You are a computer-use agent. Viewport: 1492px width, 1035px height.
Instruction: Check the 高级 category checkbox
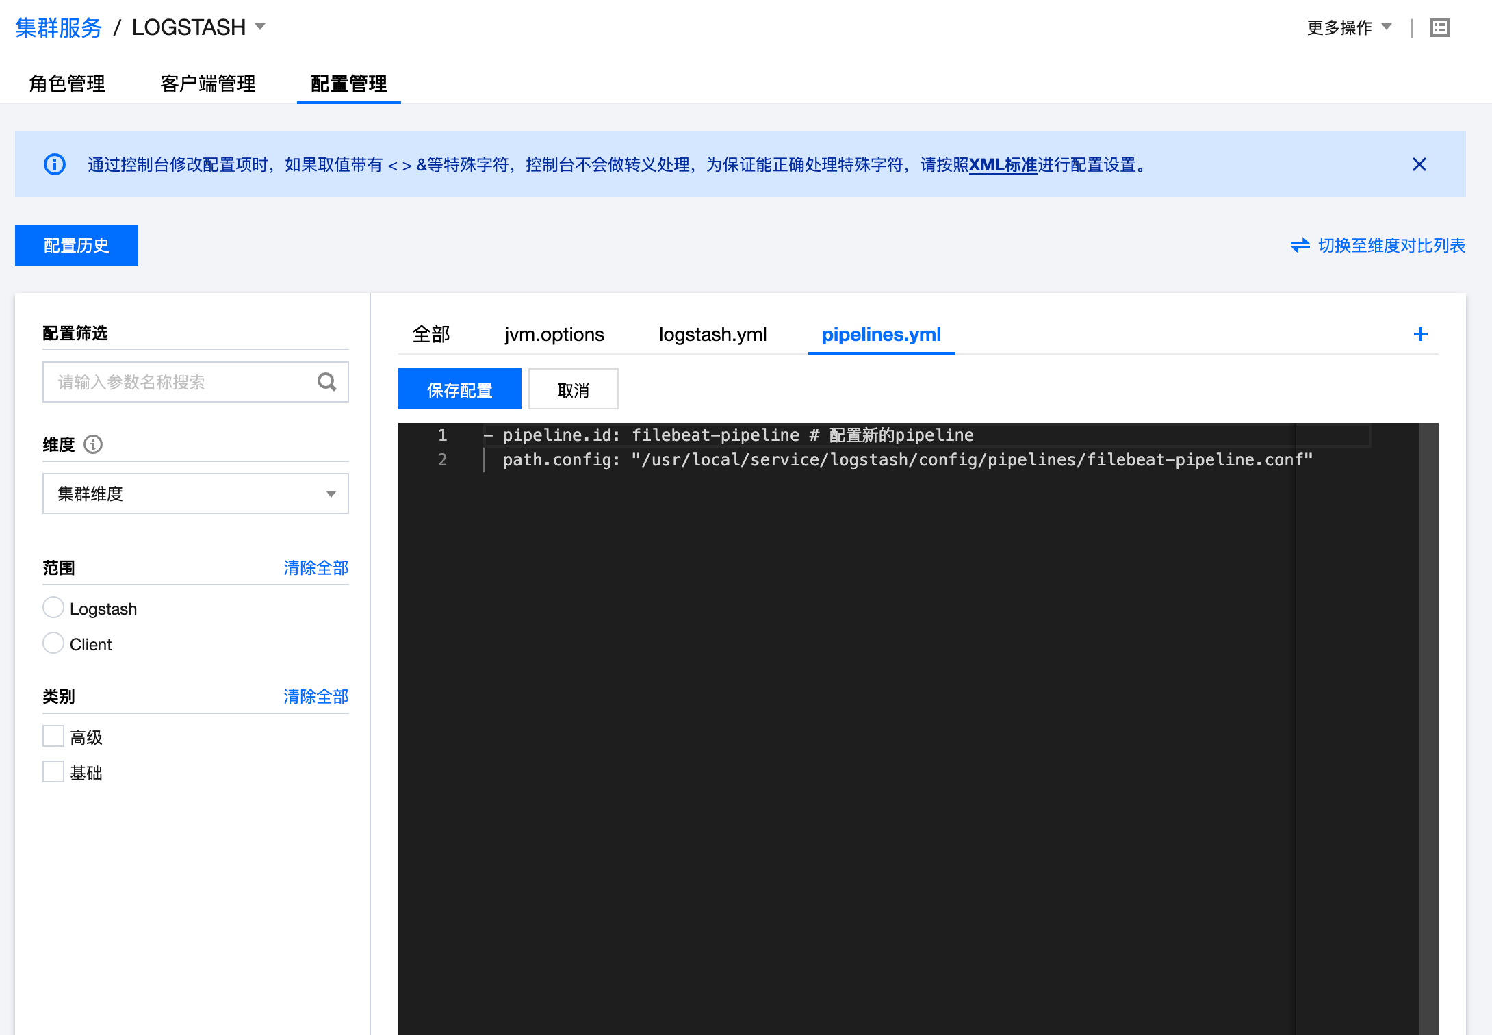click(x=53, y=737)
